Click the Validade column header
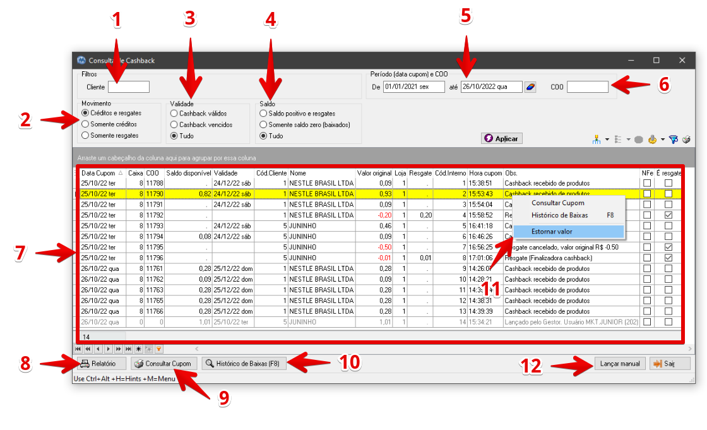The height and width of the screenshot is (430, 707). coord(234,173)
